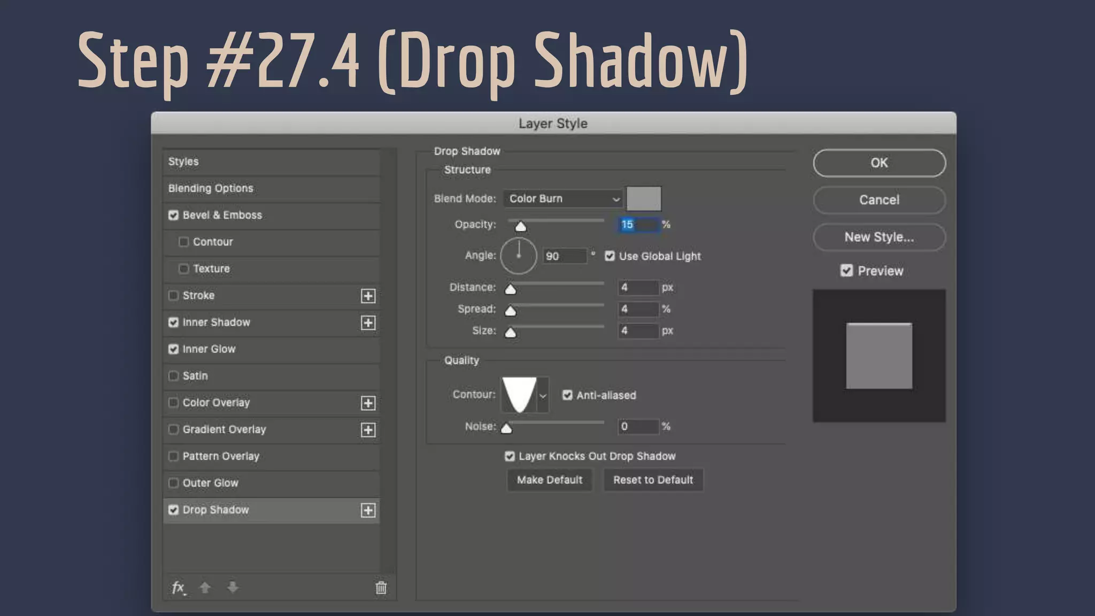Image resolution: width=1095 pixels, height=616 pixels.
Task: Click the fx effects menu icon
Action: [178, 588]
